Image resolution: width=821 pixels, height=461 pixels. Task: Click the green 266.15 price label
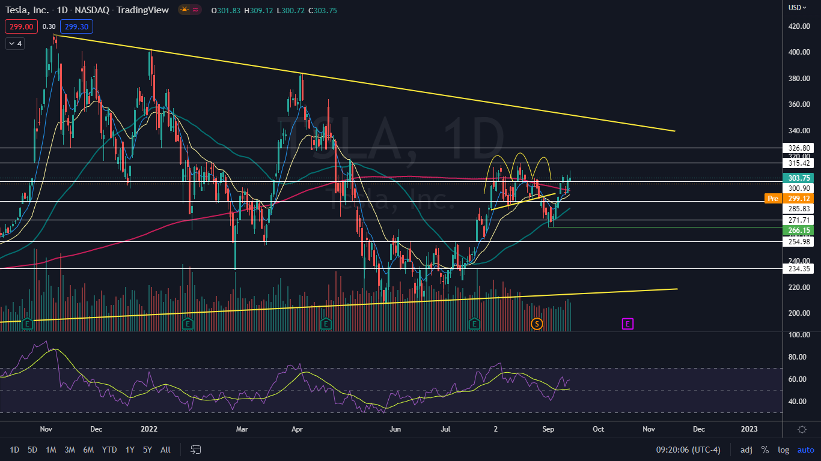[x=799, y=230]
